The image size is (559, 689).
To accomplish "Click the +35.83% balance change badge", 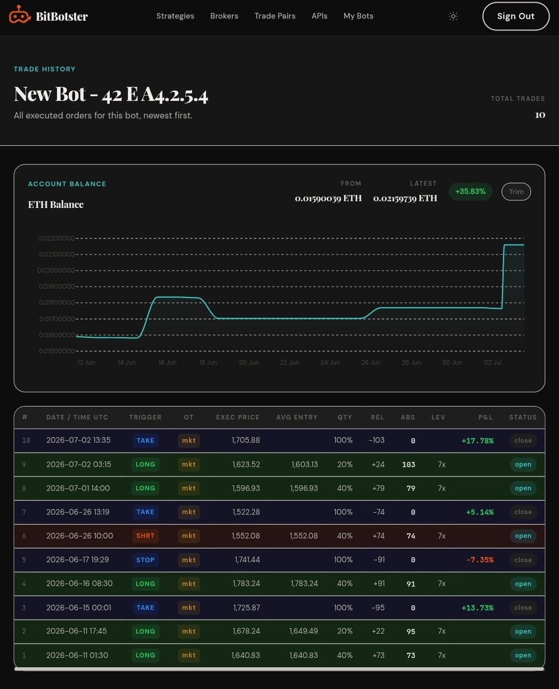I will click(471, 192).
